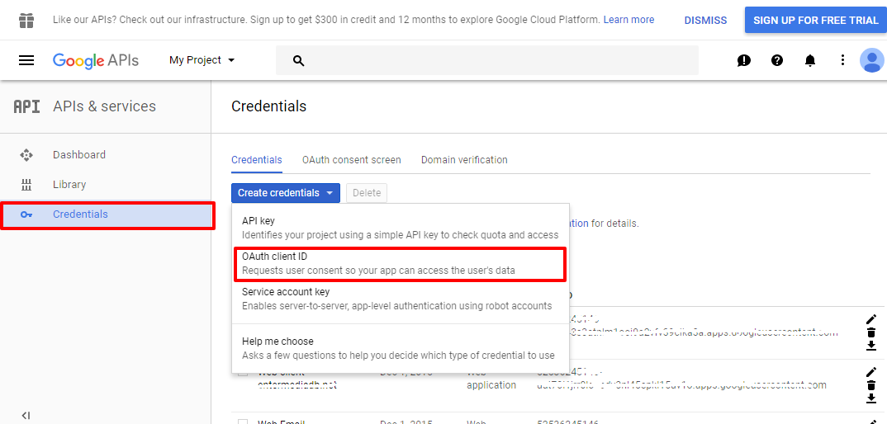Open the hamburger navigation menu

click(26, 60)
